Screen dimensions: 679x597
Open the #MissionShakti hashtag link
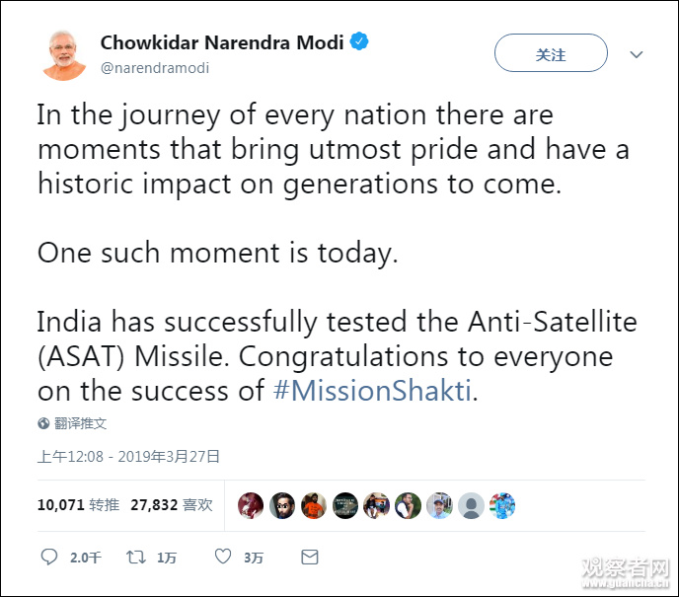click(372, 391)
